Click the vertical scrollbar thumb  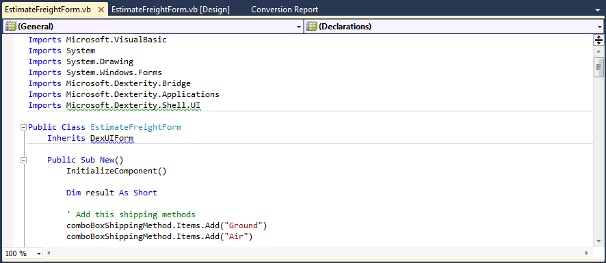click(598, 68)
